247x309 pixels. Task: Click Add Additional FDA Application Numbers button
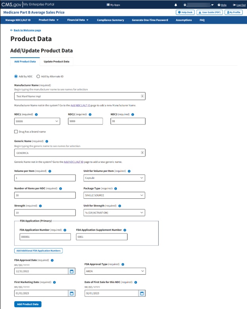coord(38,251)
